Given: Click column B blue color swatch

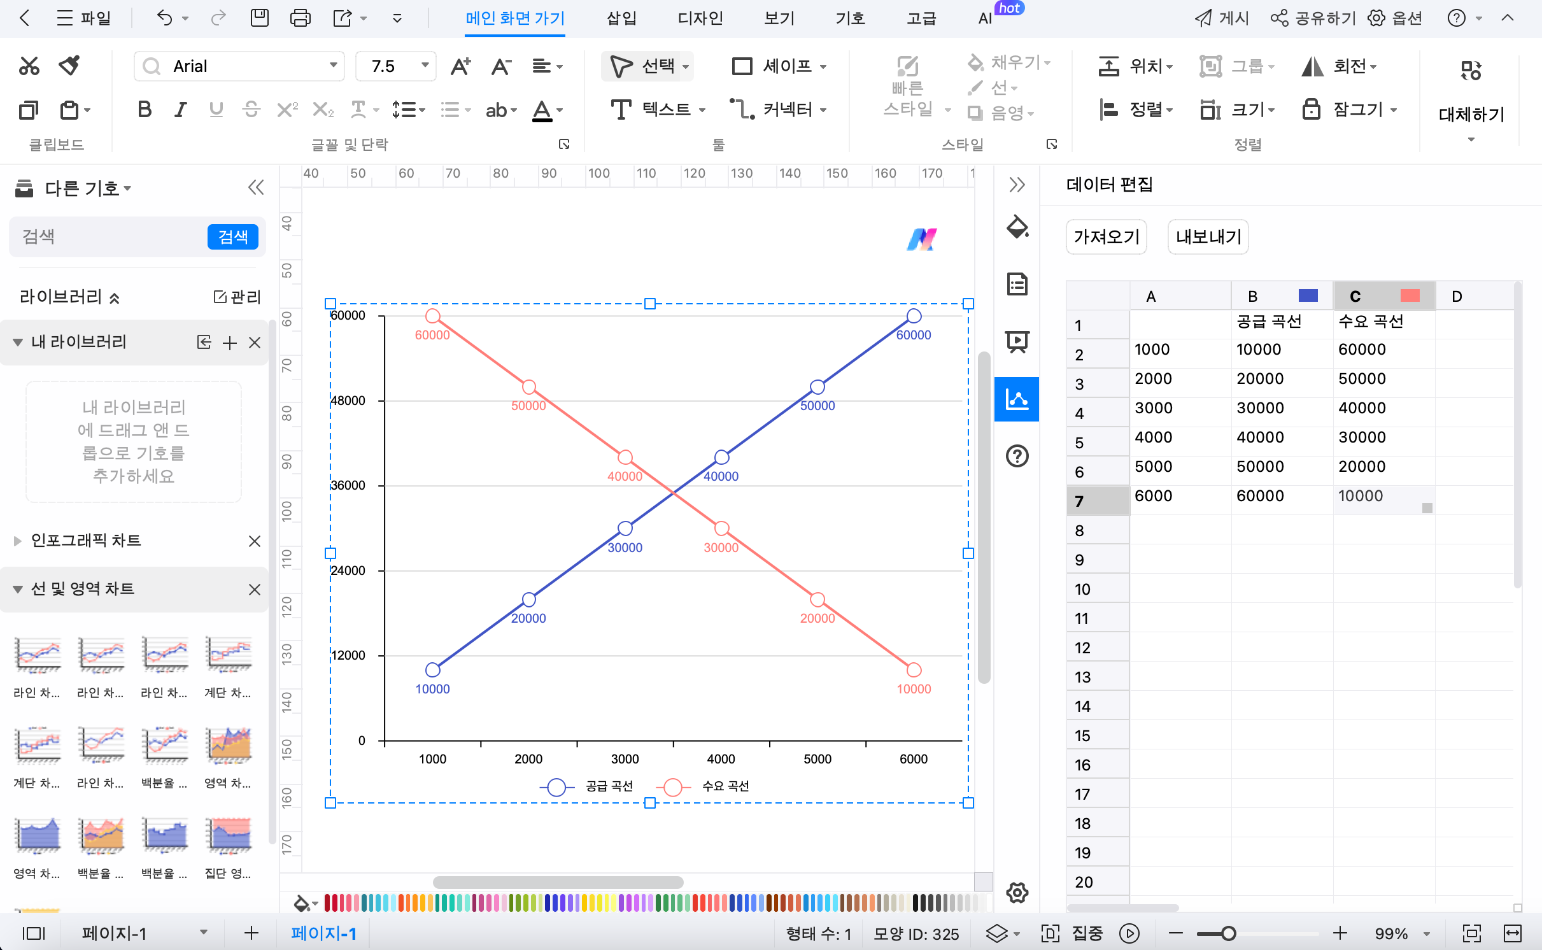Looking at the screenshot, I should point(1308,295).
